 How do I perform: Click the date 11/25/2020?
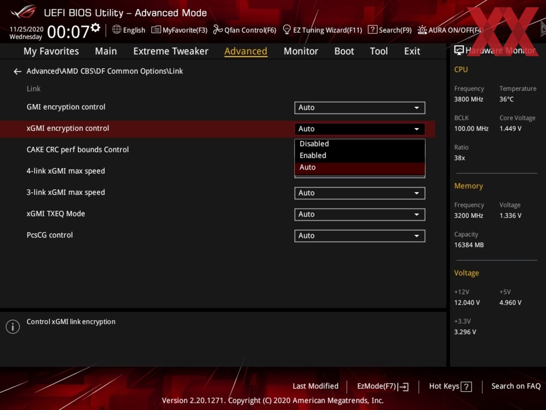[x=26, y=29]
